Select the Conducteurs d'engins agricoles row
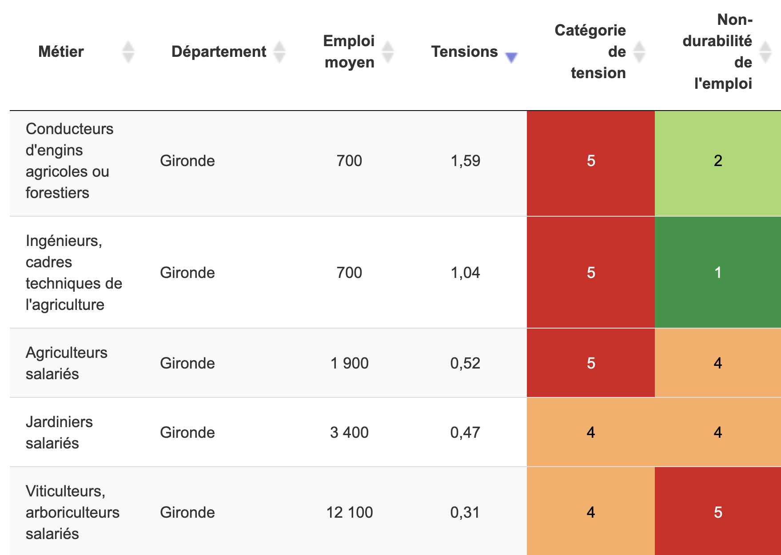The image size is (781, 555). point(70,161)
